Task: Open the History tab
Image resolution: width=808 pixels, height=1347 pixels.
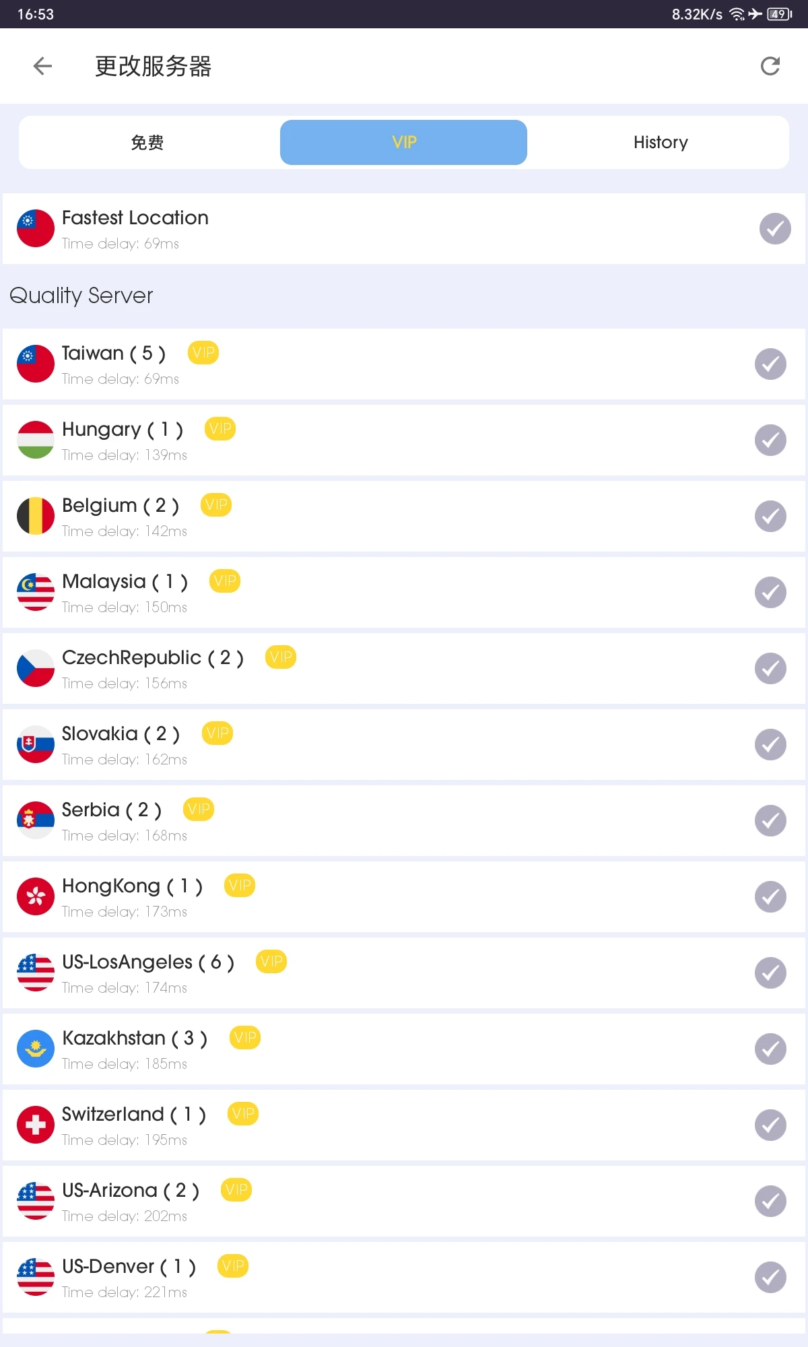Action: (x=660, y=142)
